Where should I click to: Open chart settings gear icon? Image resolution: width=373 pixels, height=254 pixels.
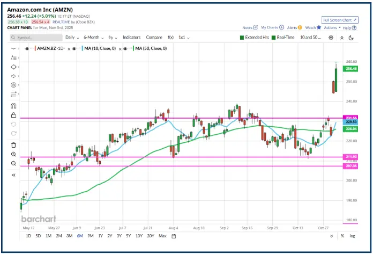[x=331, y=38]
